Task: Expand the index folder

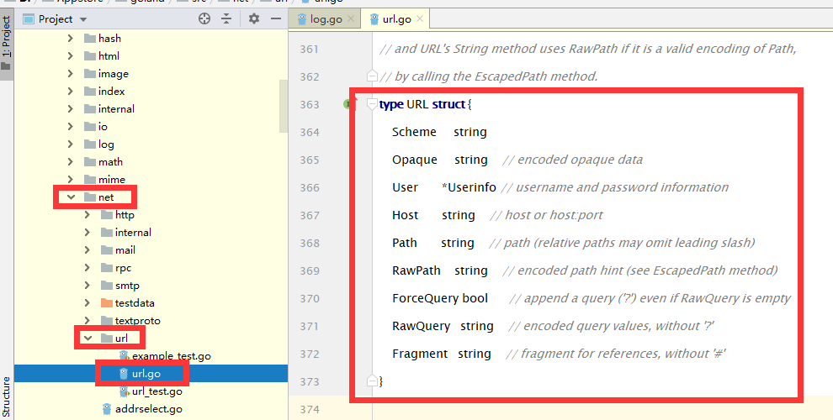Action: pyautogui.click(x=70, y=92)
